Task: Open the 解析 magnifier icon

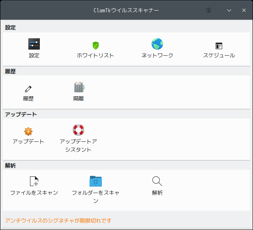Action: (157, 181)
